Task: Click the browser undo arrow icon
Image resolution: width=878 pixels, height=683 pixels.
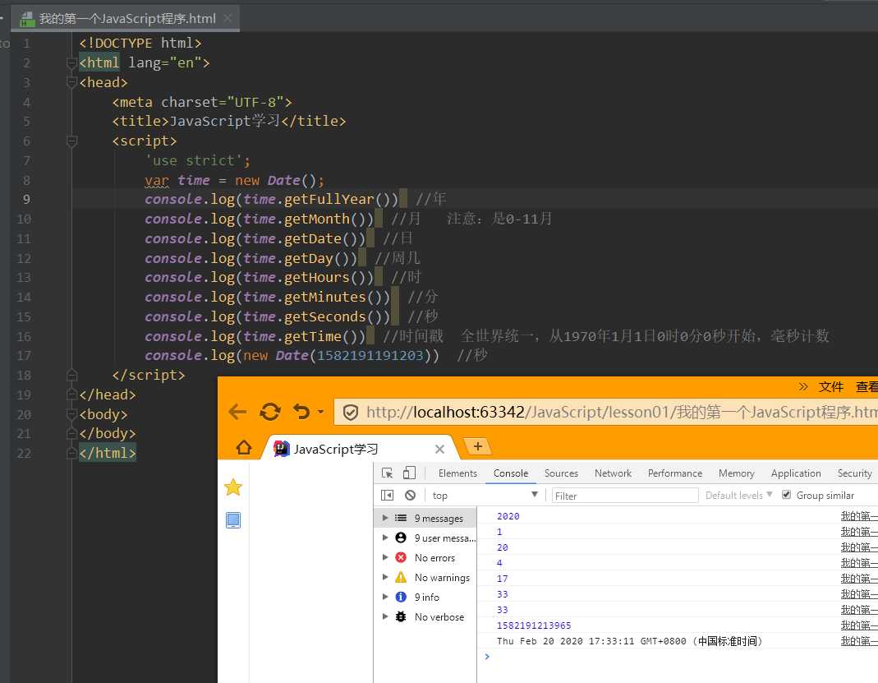Action: coord(301,412)
